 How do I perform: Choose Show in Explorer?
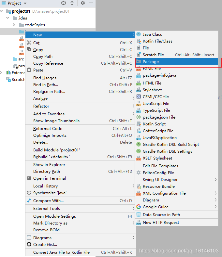pos(80,165)
